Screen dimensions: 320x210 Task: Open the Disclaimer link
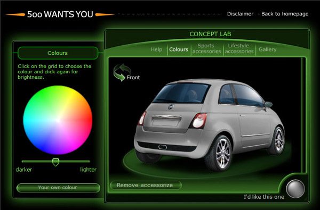coord(240,14)
